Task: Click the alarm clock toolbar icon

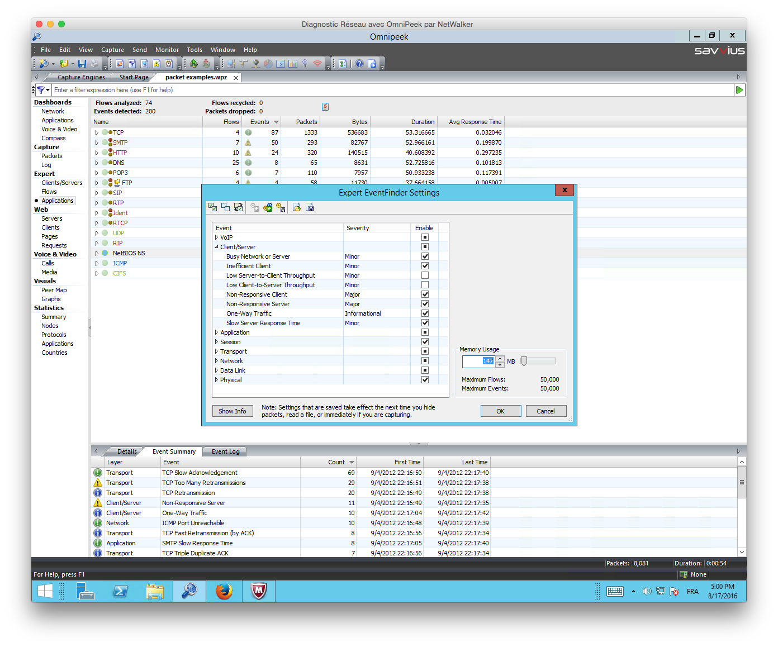Action: (x=169, y=64)
